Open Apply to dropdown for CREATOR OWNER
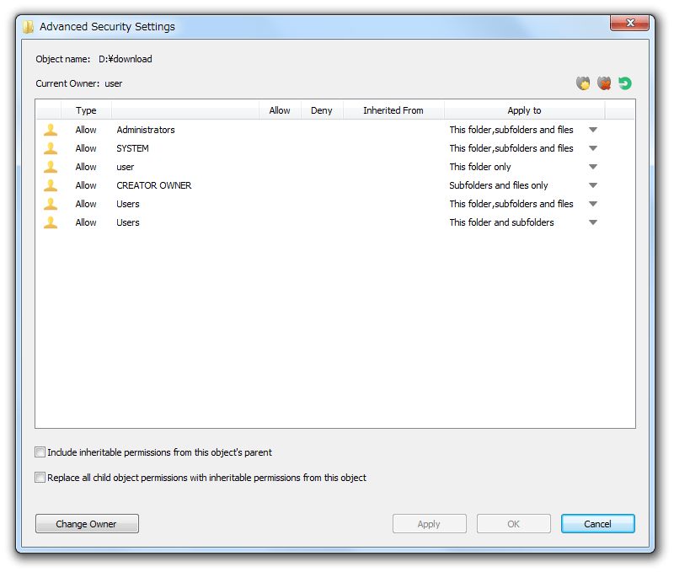The image size is (674, 572). pyautogui.click(x=593, y=185)
